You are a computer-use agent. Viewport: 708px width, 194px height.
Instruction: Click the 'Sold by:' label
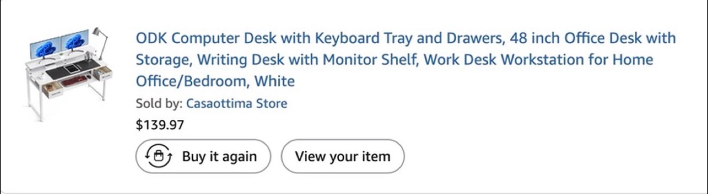pos(159,104)
